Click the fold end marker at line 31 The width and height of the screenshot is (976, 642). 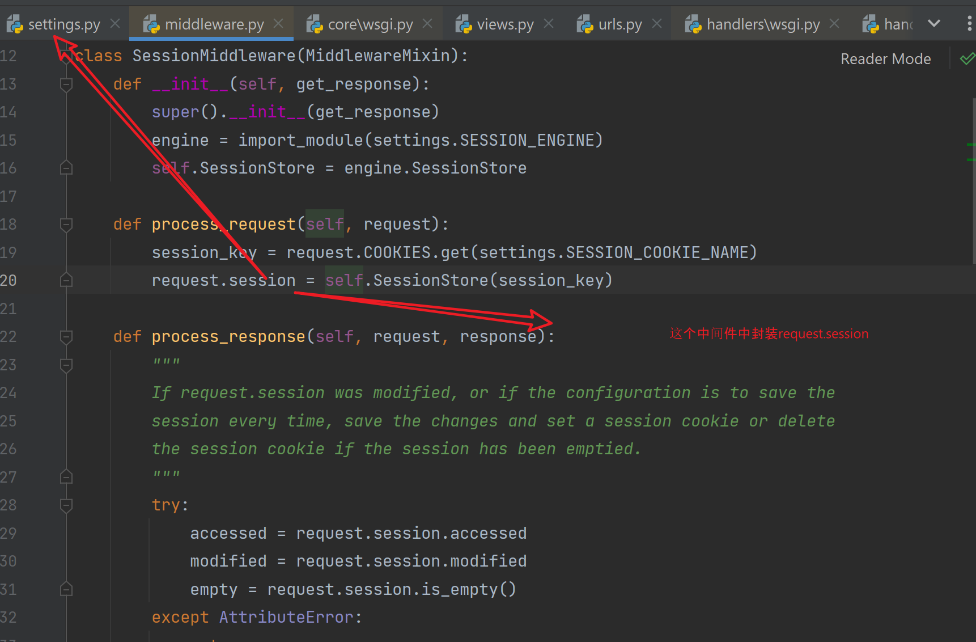pyautogui.click(x=66, y=589)
